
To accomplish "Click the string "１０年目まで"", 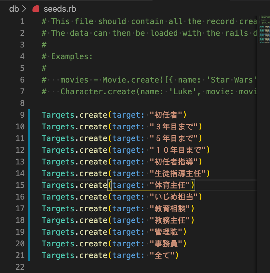I will [178, 150].
